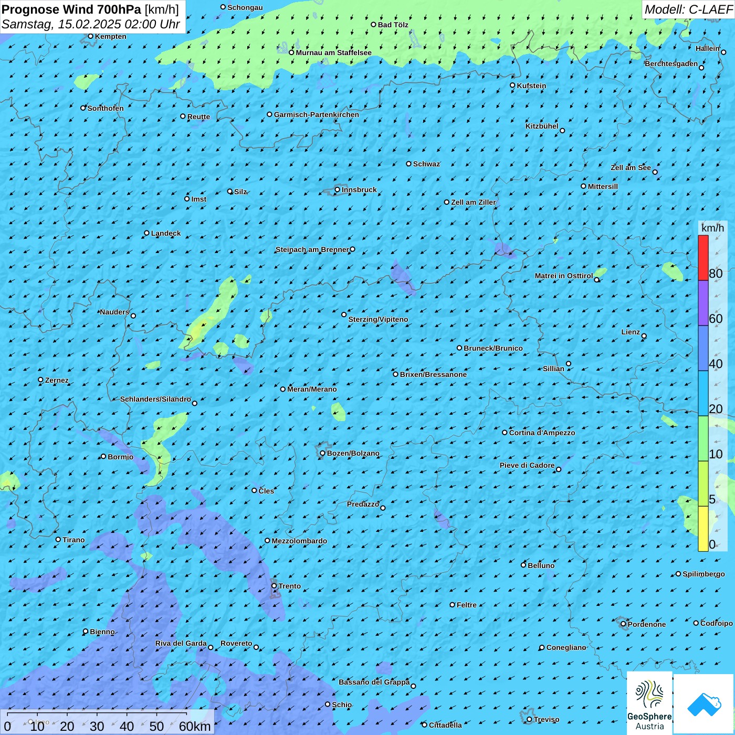Click the Pieve di Cadore label
This screenshot has width=735, height=735.
pos(527,465)
